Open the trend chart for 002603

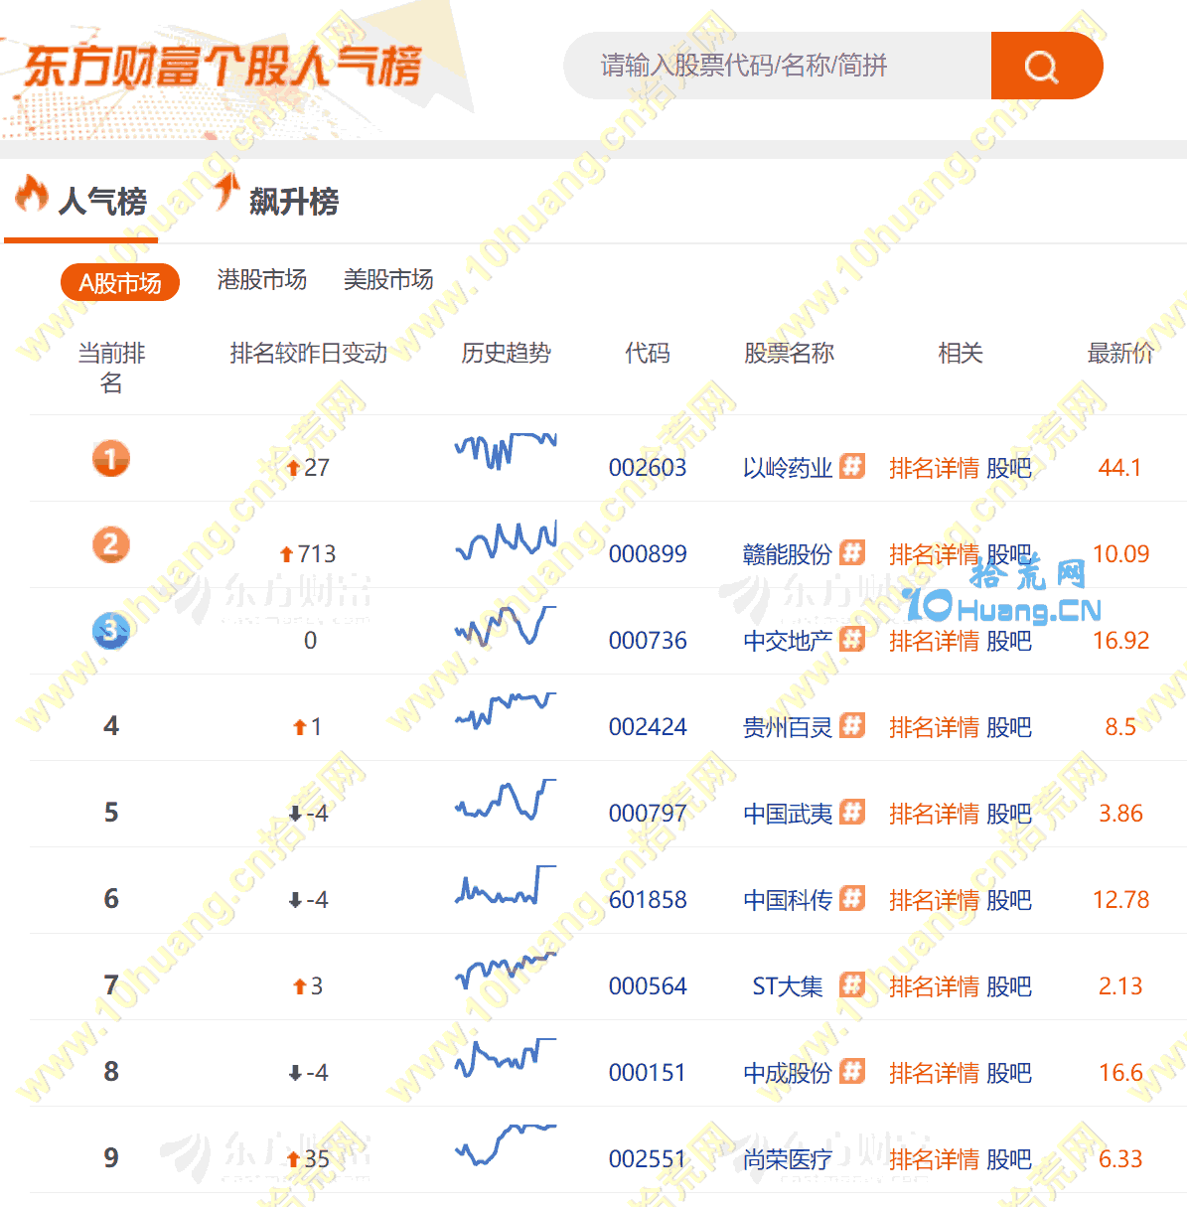pyautogui.click(x=506, y=450)
